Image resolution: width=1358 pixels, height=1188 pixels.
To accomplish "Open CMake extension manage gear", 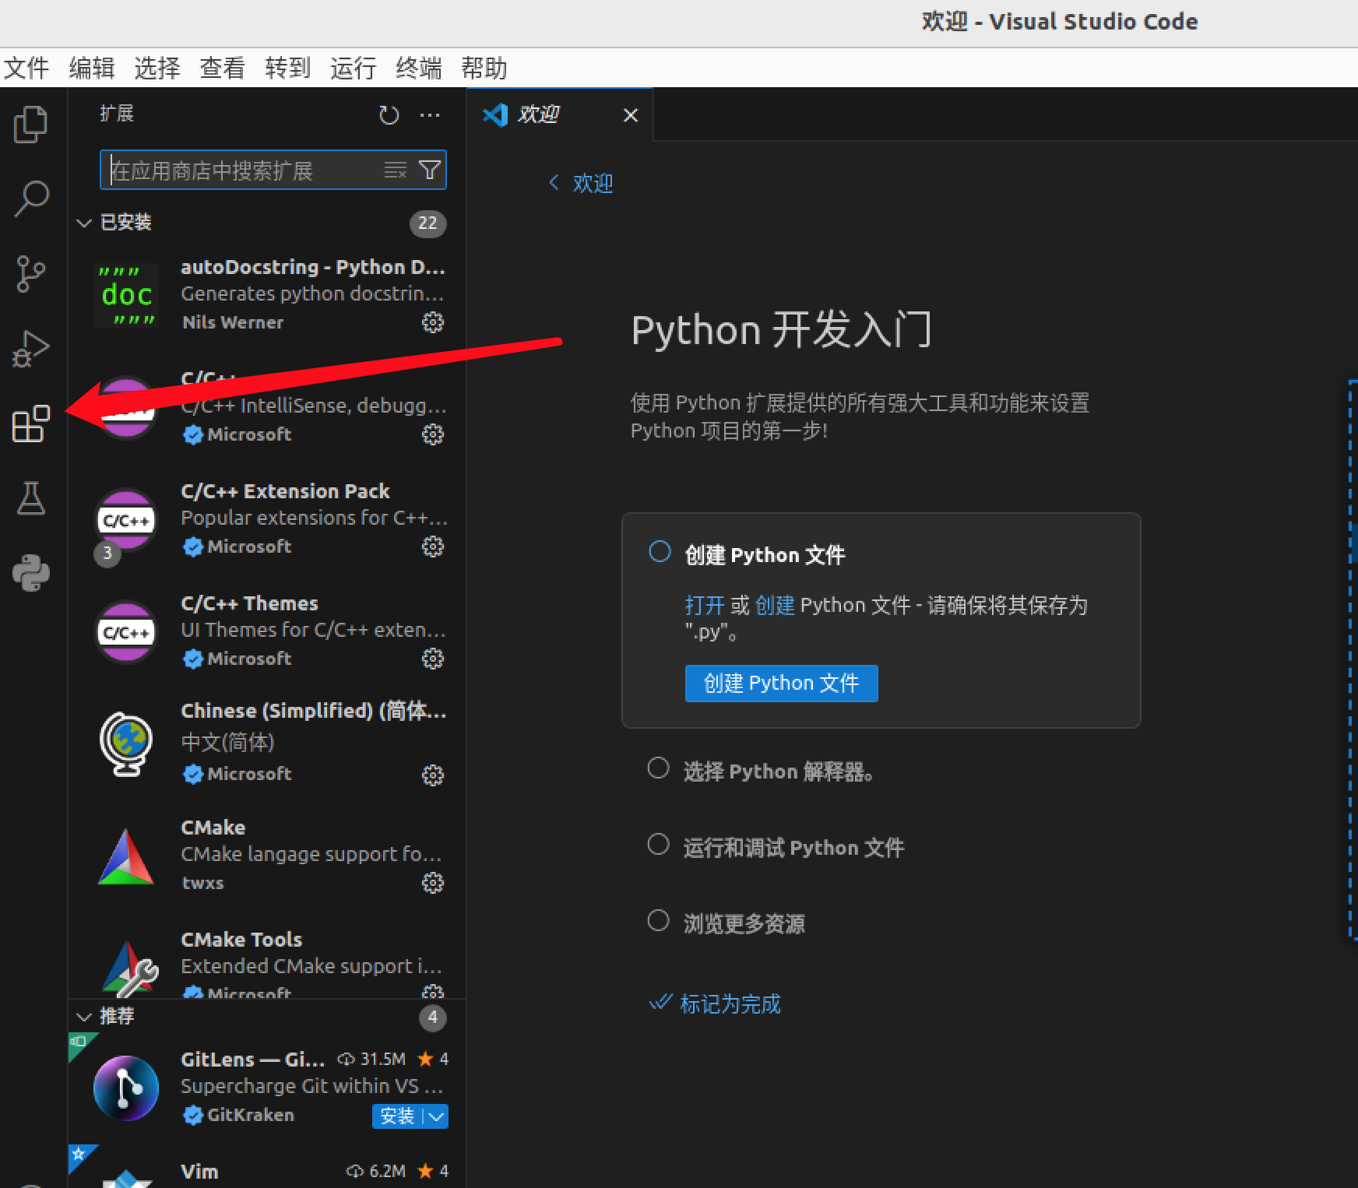I will coord(433,883).
